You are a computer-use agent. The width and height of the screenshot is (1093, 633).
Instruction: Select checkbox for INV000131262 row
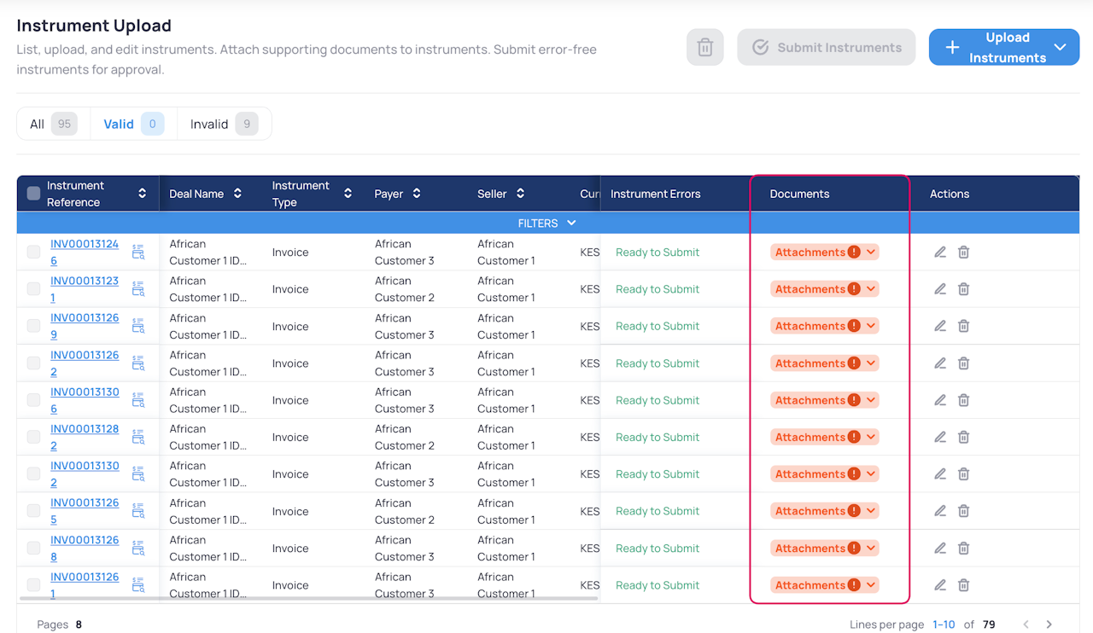(33, 363)
